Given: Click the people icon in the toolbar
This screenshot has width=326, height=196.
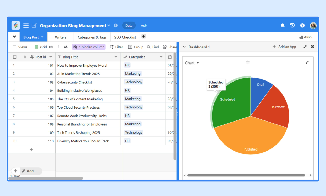Looking at the screenshot, I should [66, 47].
